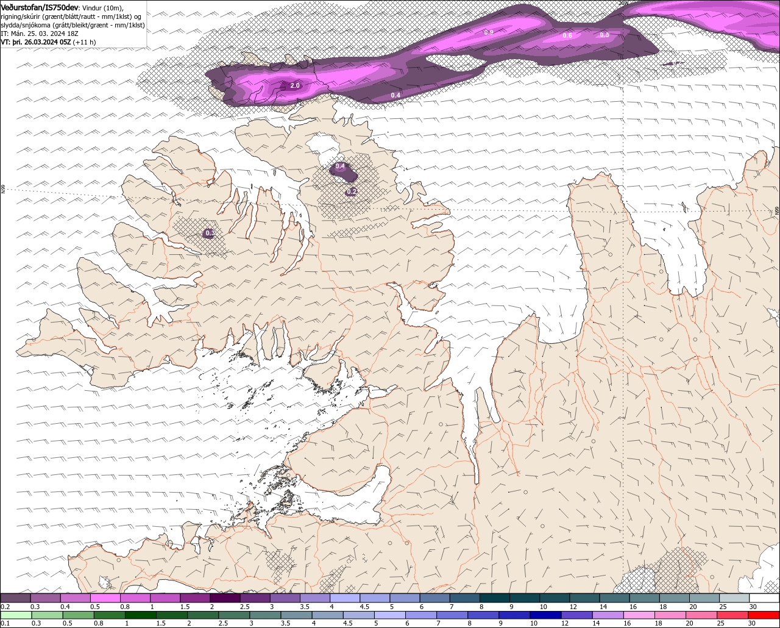Click the 0.3 precipitation label on the western peninsula
Image resolution: width=780 pixels, height=628 pixels.
[x=210, y=233]
